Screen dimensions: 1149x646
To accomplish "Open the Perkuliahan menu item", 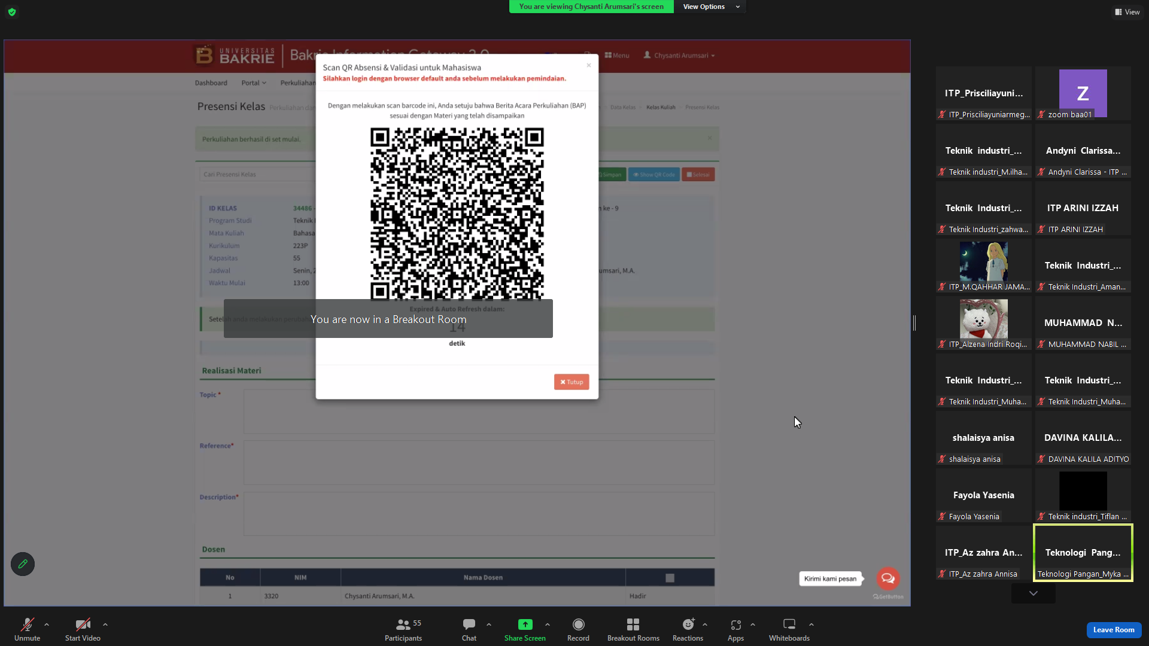I will tap(297, 83).
